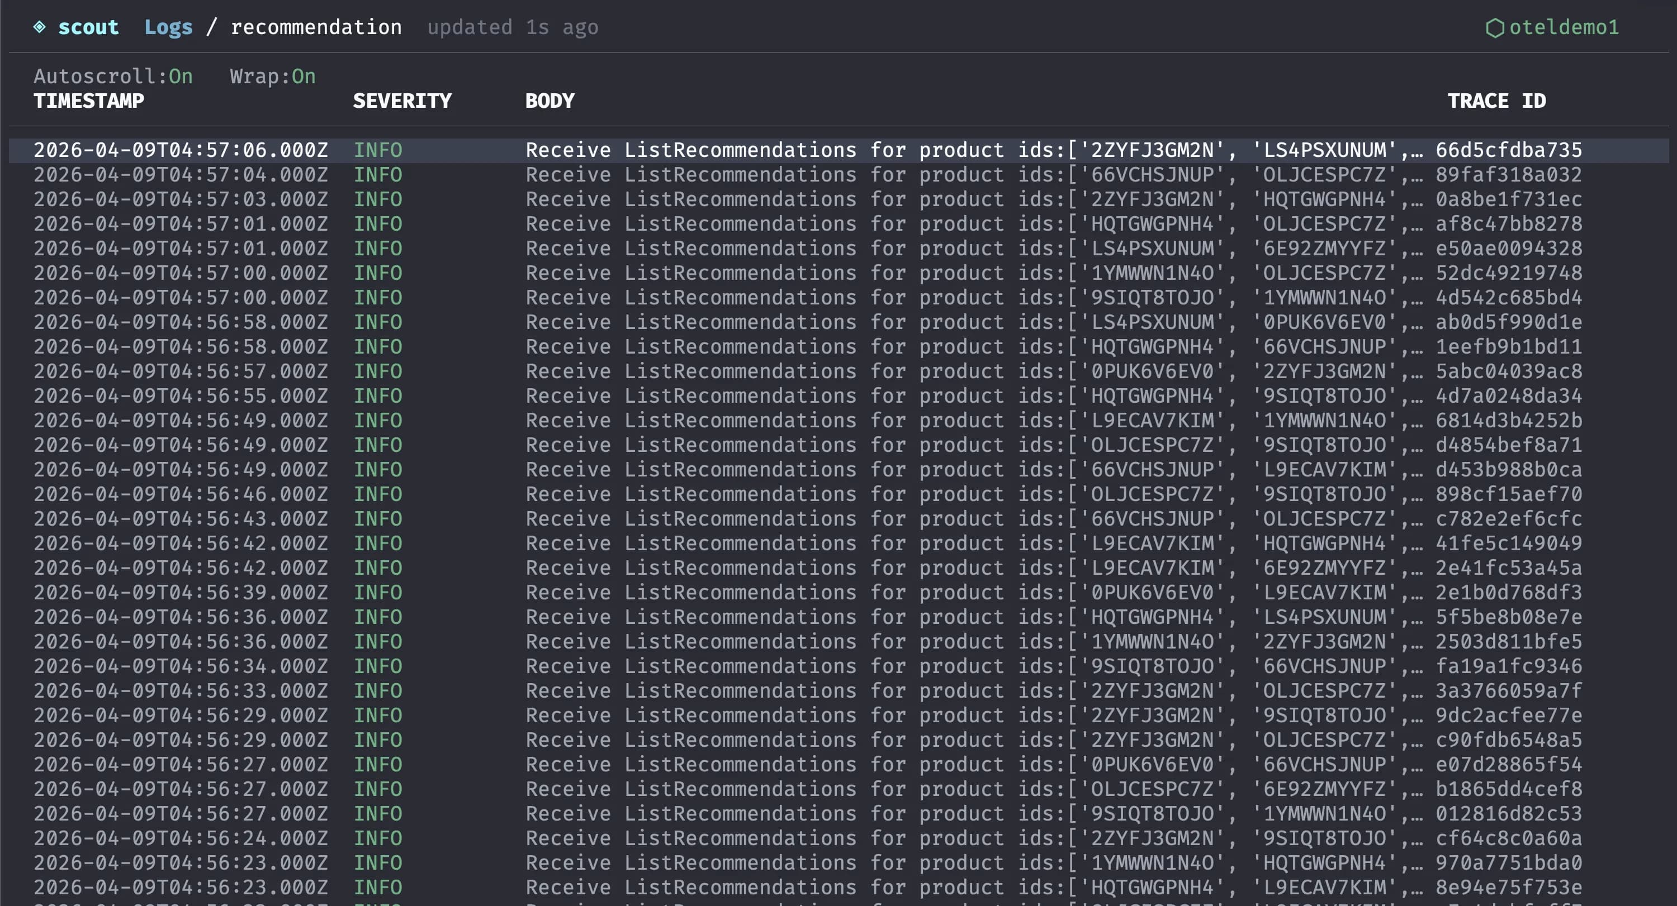Click the scout diamond logo icon
Image resolution: width=1677 pixels, height=906 pixels.
tap(40, 27)
